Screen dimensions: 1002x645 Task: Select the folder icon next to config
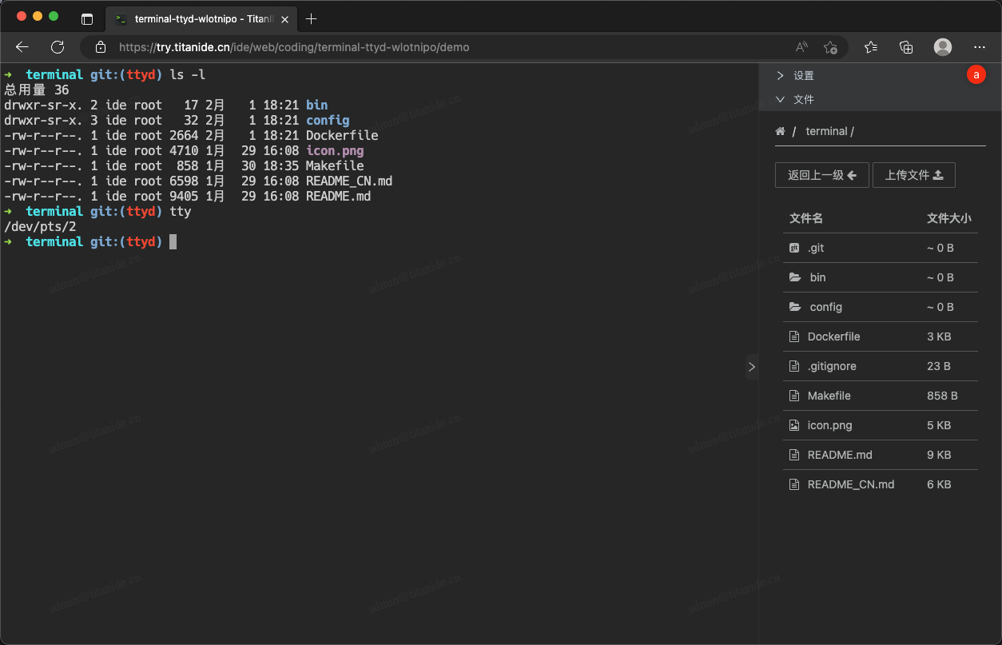pyautogui.click(x=794, y=307)
